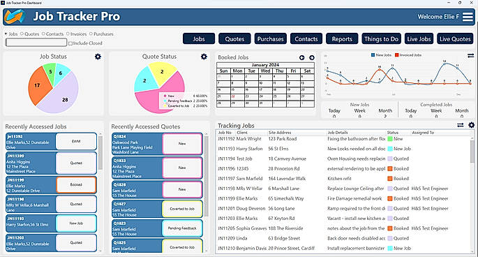478x257 pixels.
Task: Open the Jobs section button
Action: click(199, 39)
